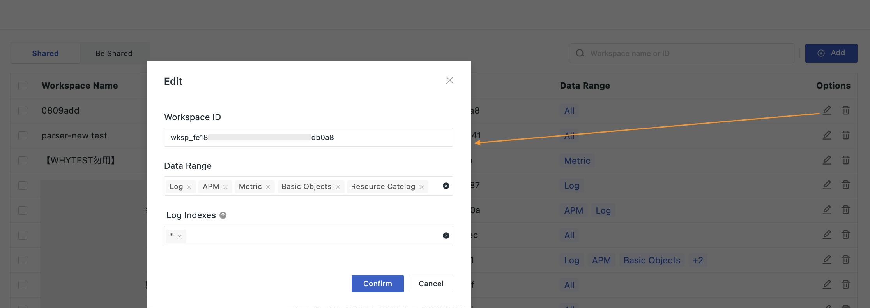Check the 0809add row checkbox
The image size is (870, 308).
point(23,111)
